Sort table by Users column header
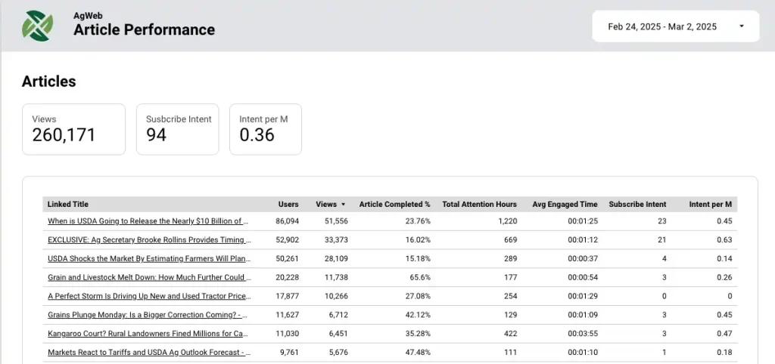 pos(288,205)
